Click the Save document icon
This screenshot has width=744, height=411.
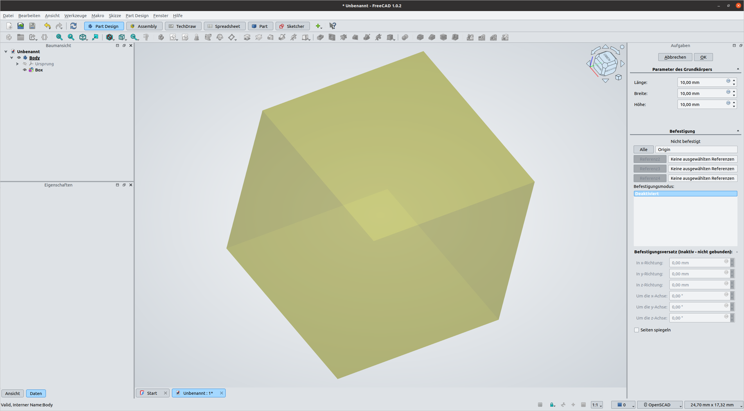32,26
